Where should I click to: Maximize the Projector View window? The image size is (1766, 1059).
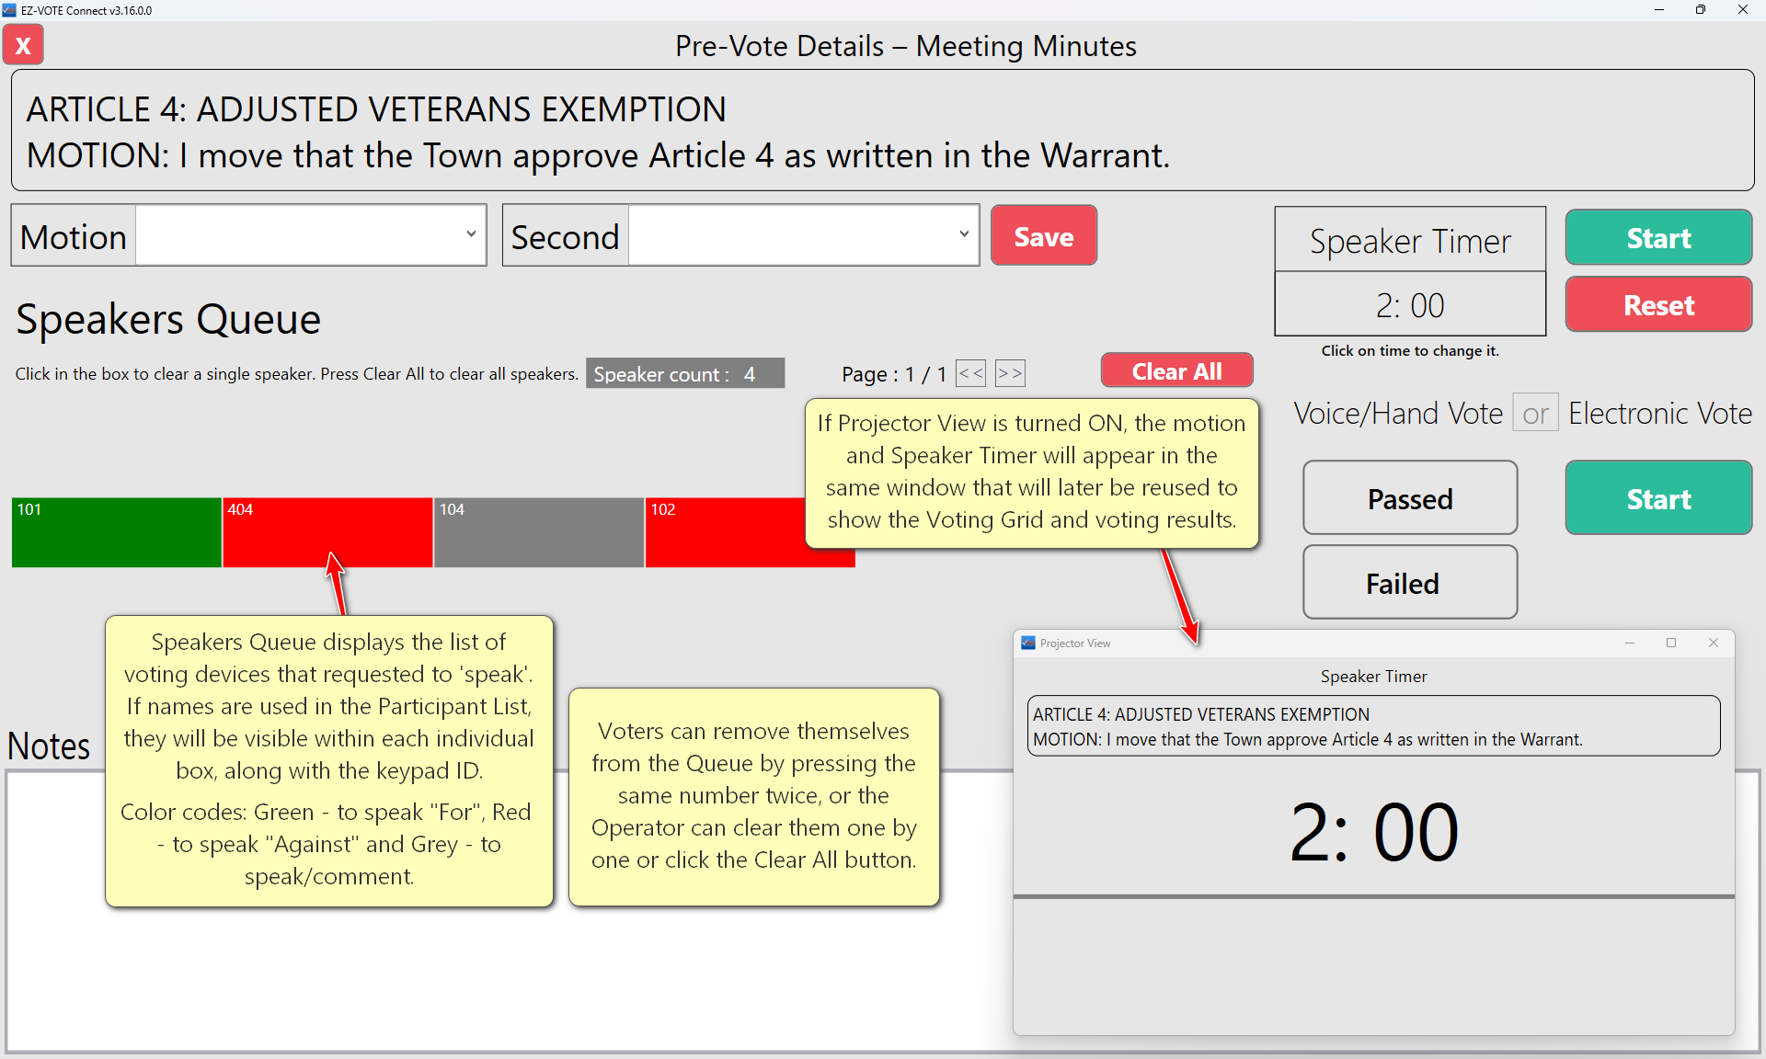click(1671, 643)
